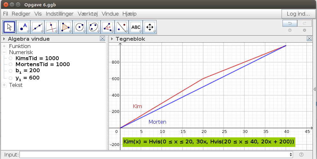The width and height of the screenshot is (317, 159).
Task: Click the Tekst group label
Action: [x=16, y=85]
